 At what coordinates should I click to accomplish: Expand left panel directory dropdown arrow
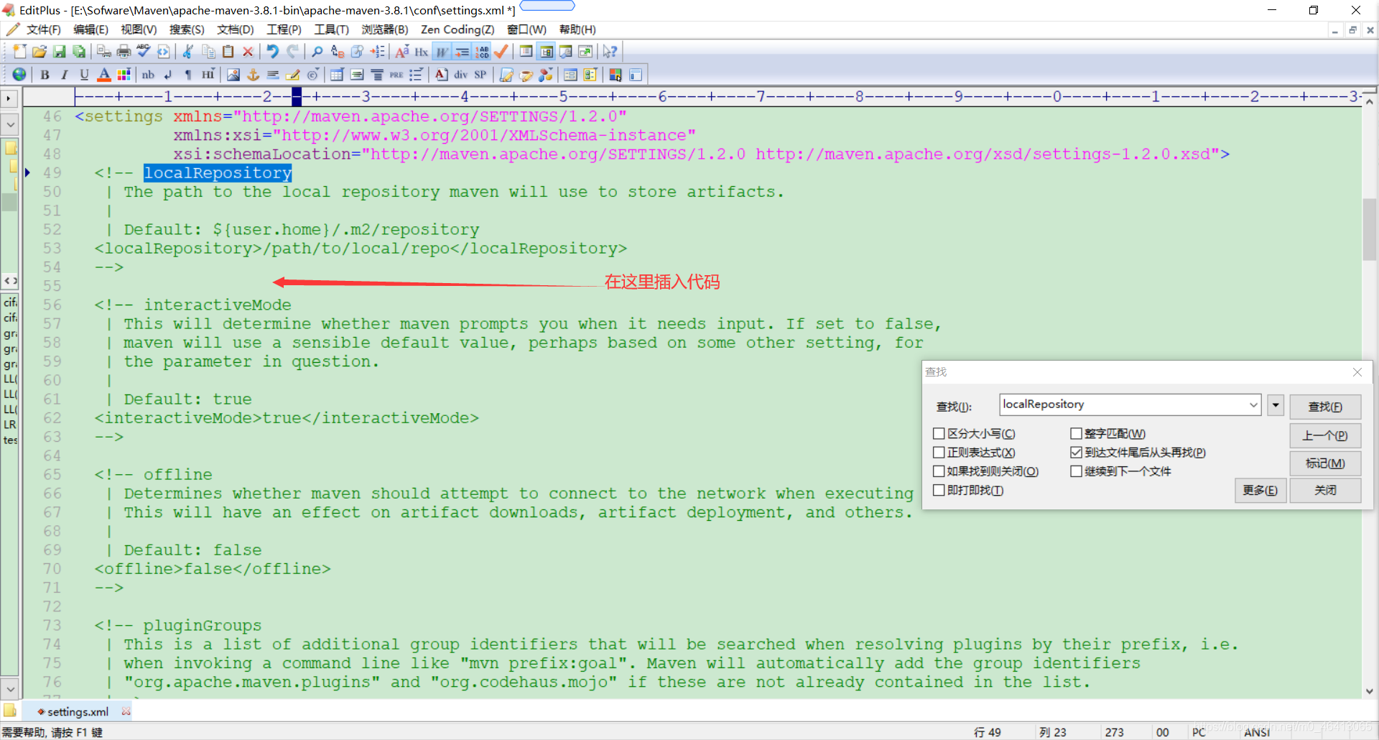click(10, 124)
